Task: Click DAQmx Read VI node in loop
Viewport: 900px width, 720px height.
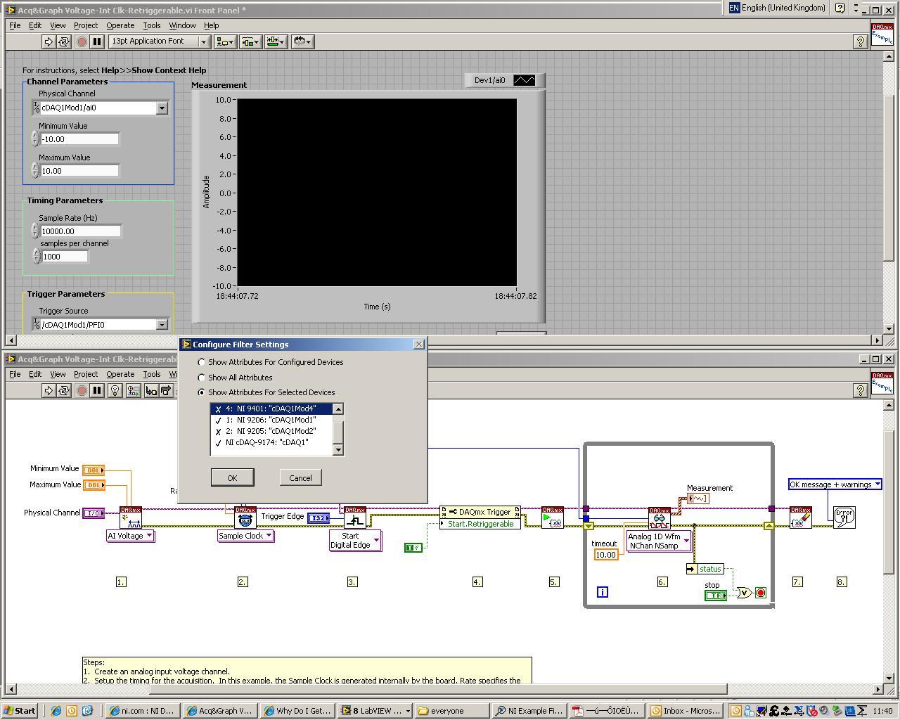Action: click(x=660, y=518)
